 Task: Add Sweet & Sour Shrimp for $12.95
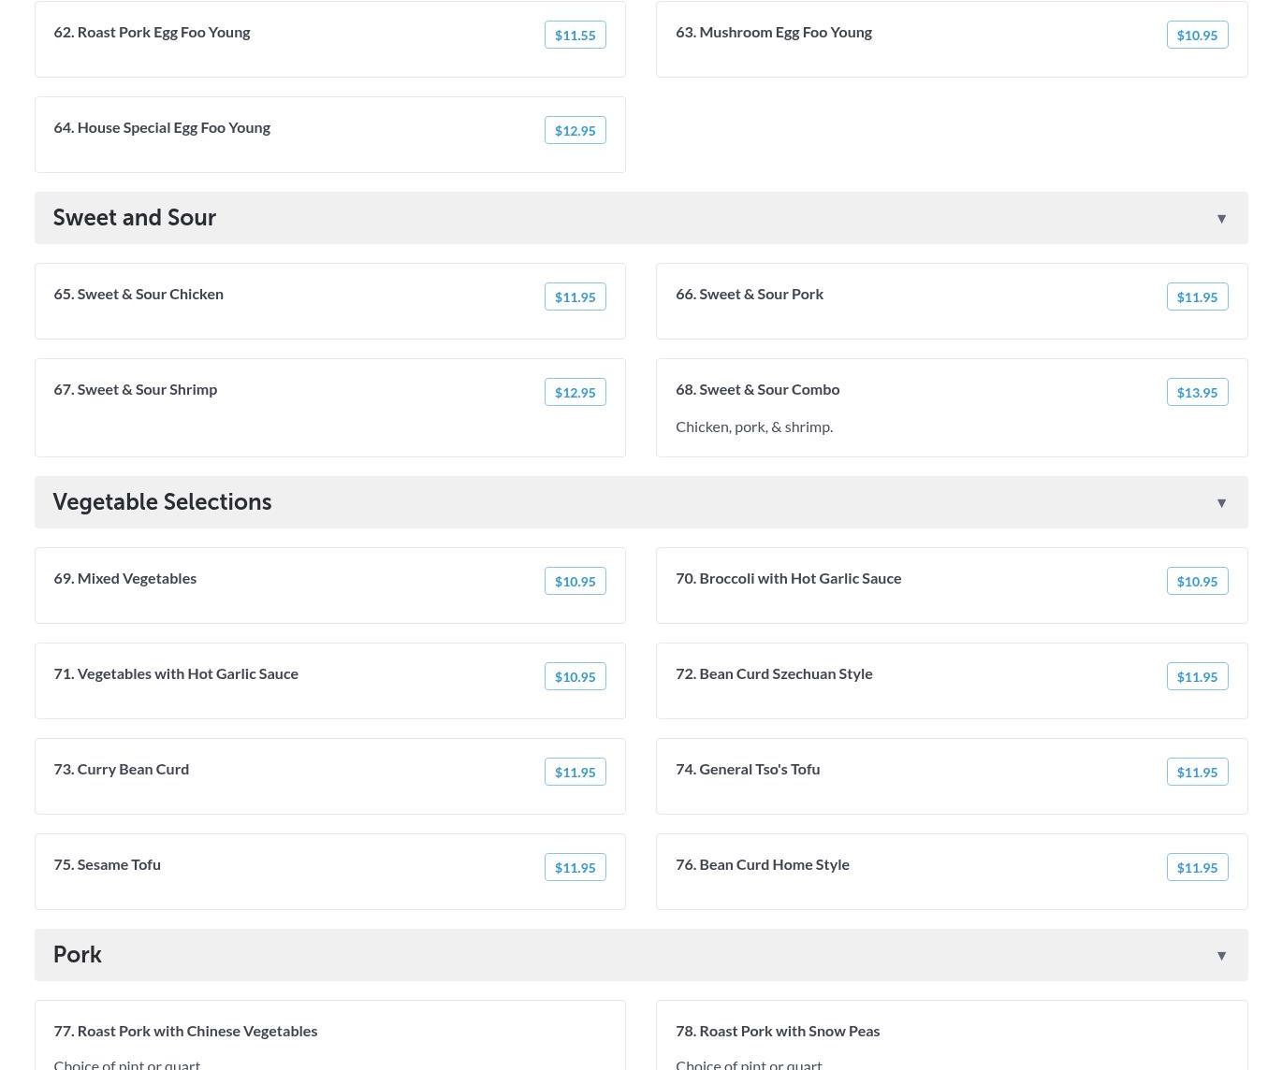coord(575,393)
